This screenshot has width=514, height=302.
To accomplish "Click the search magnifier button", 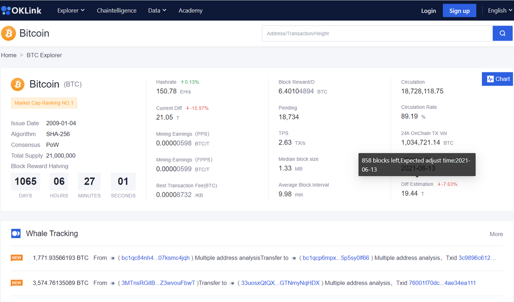I will pos(502,33).
